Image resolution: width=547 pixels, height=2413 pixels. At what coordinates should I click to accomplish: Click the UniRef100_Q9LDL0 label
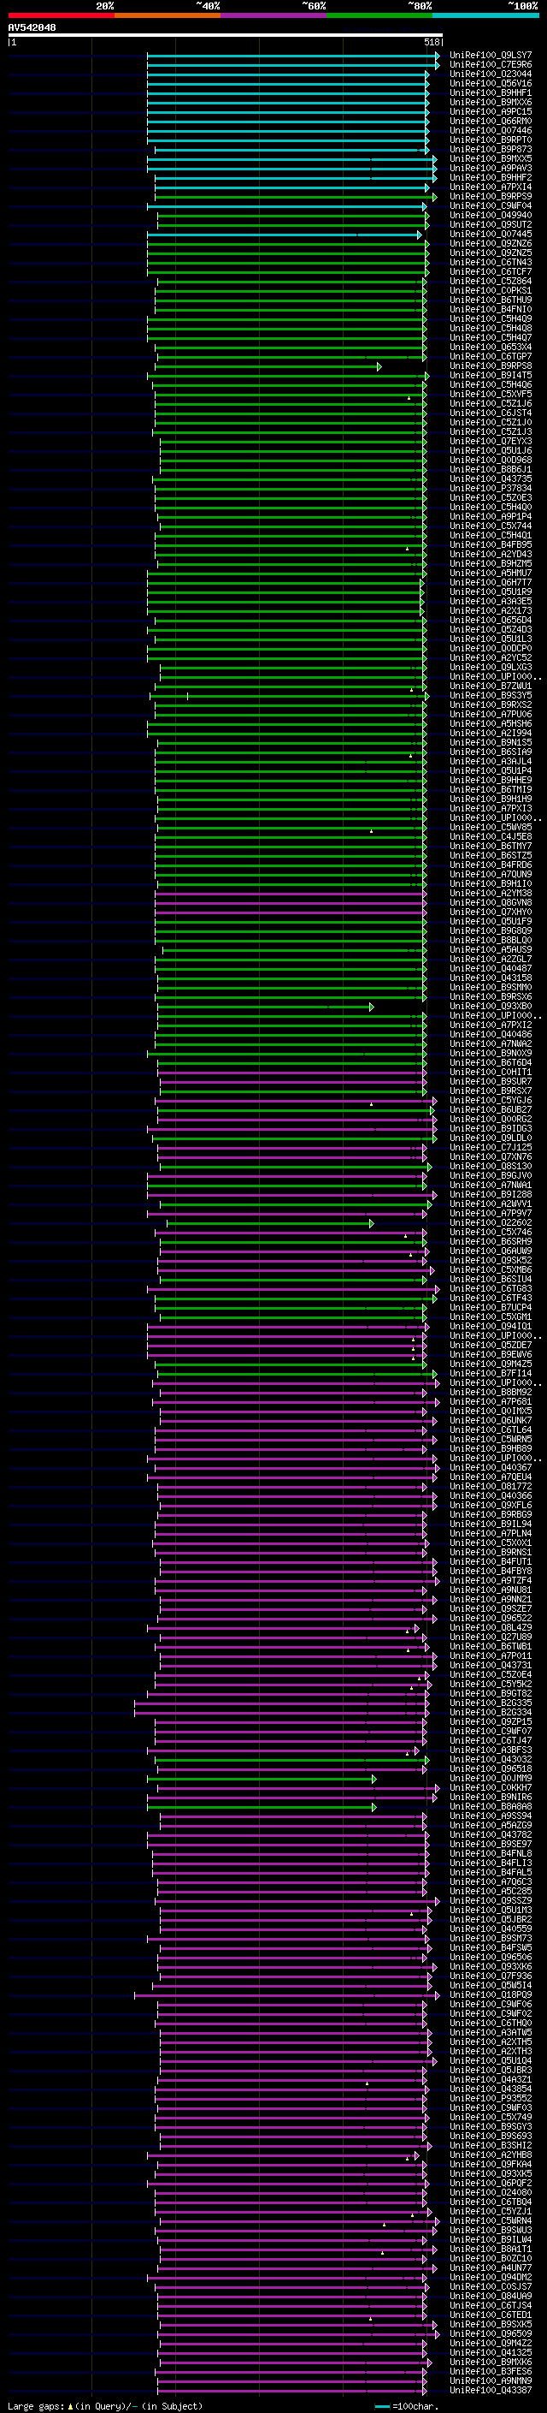[x=491, y=1138]
